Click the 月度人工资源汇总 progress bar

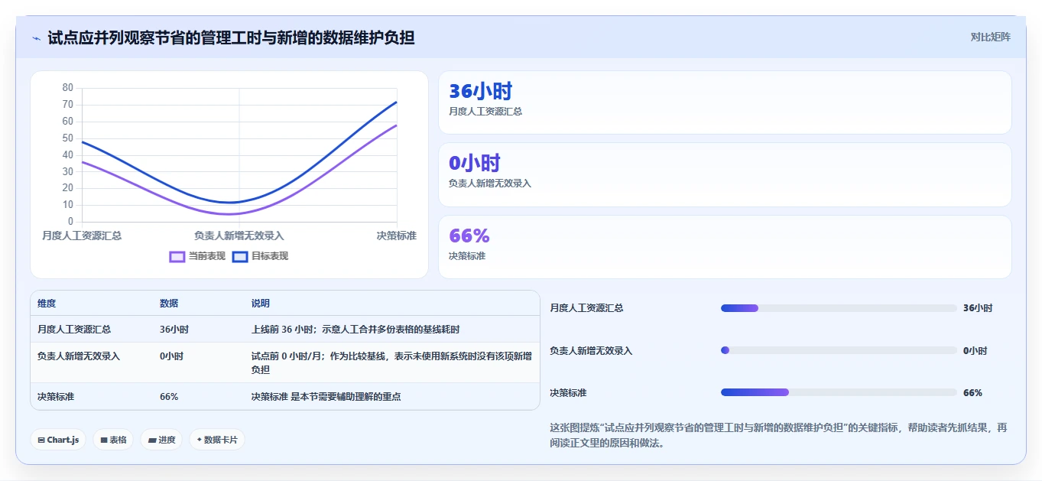[x=839, y=308]
